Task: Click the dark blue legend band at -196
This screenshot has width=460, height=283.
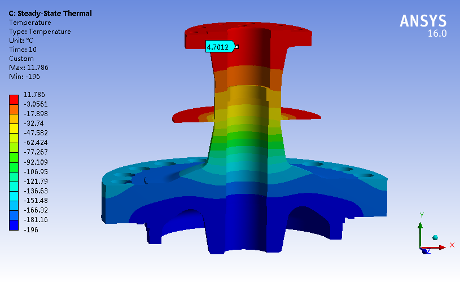Action: click(x=14, y=225)
